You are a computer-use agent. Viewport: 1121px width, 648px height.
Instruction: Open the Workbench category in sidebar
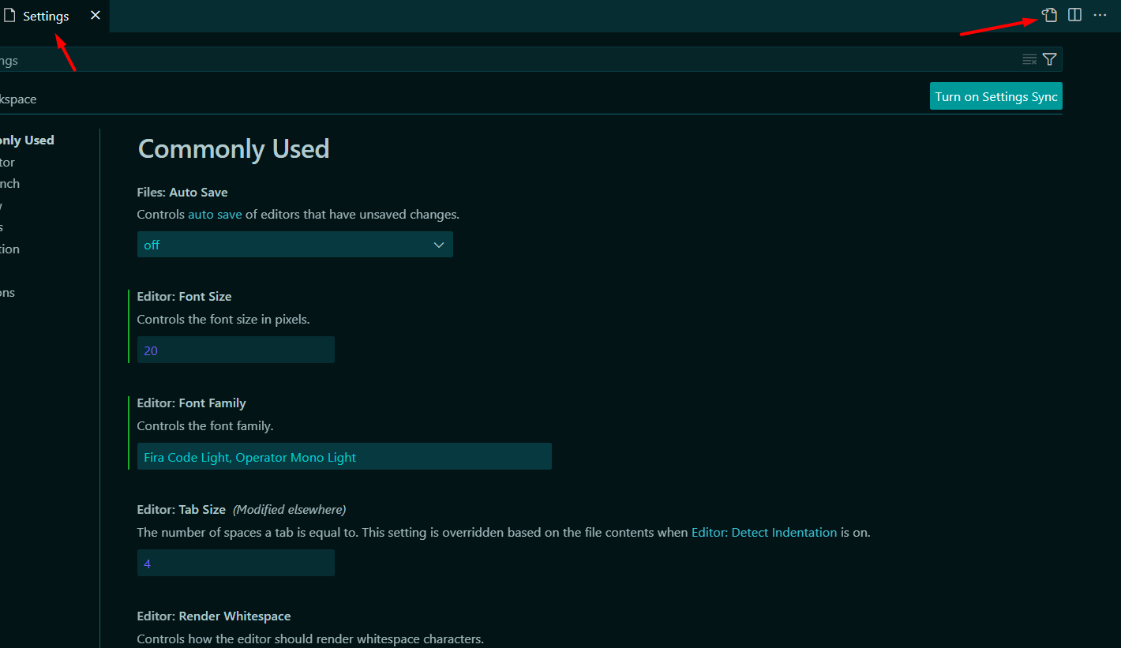[x=9, y=184]
